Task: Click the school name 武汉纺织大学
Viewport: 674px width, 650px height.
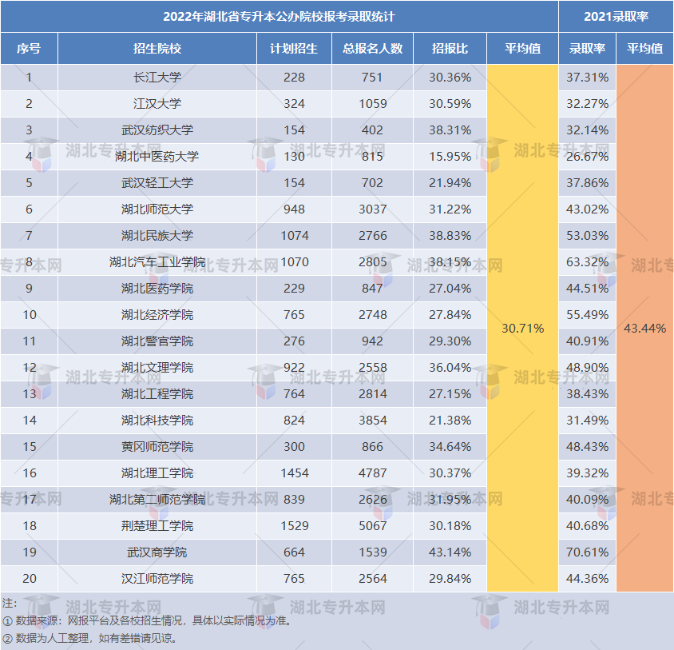Action: (x=157, y=130)
